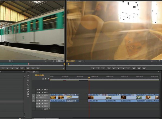The image size is (162, 119).
Task: Collapse the video track 1 header
Action: click(x=43, y=95)
